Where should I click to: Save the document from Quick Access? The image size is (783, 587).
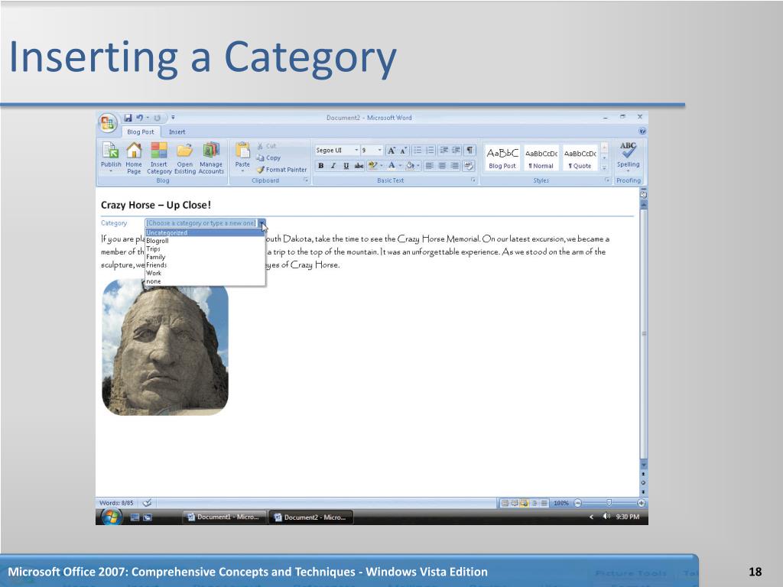click(x=128, y=118)
